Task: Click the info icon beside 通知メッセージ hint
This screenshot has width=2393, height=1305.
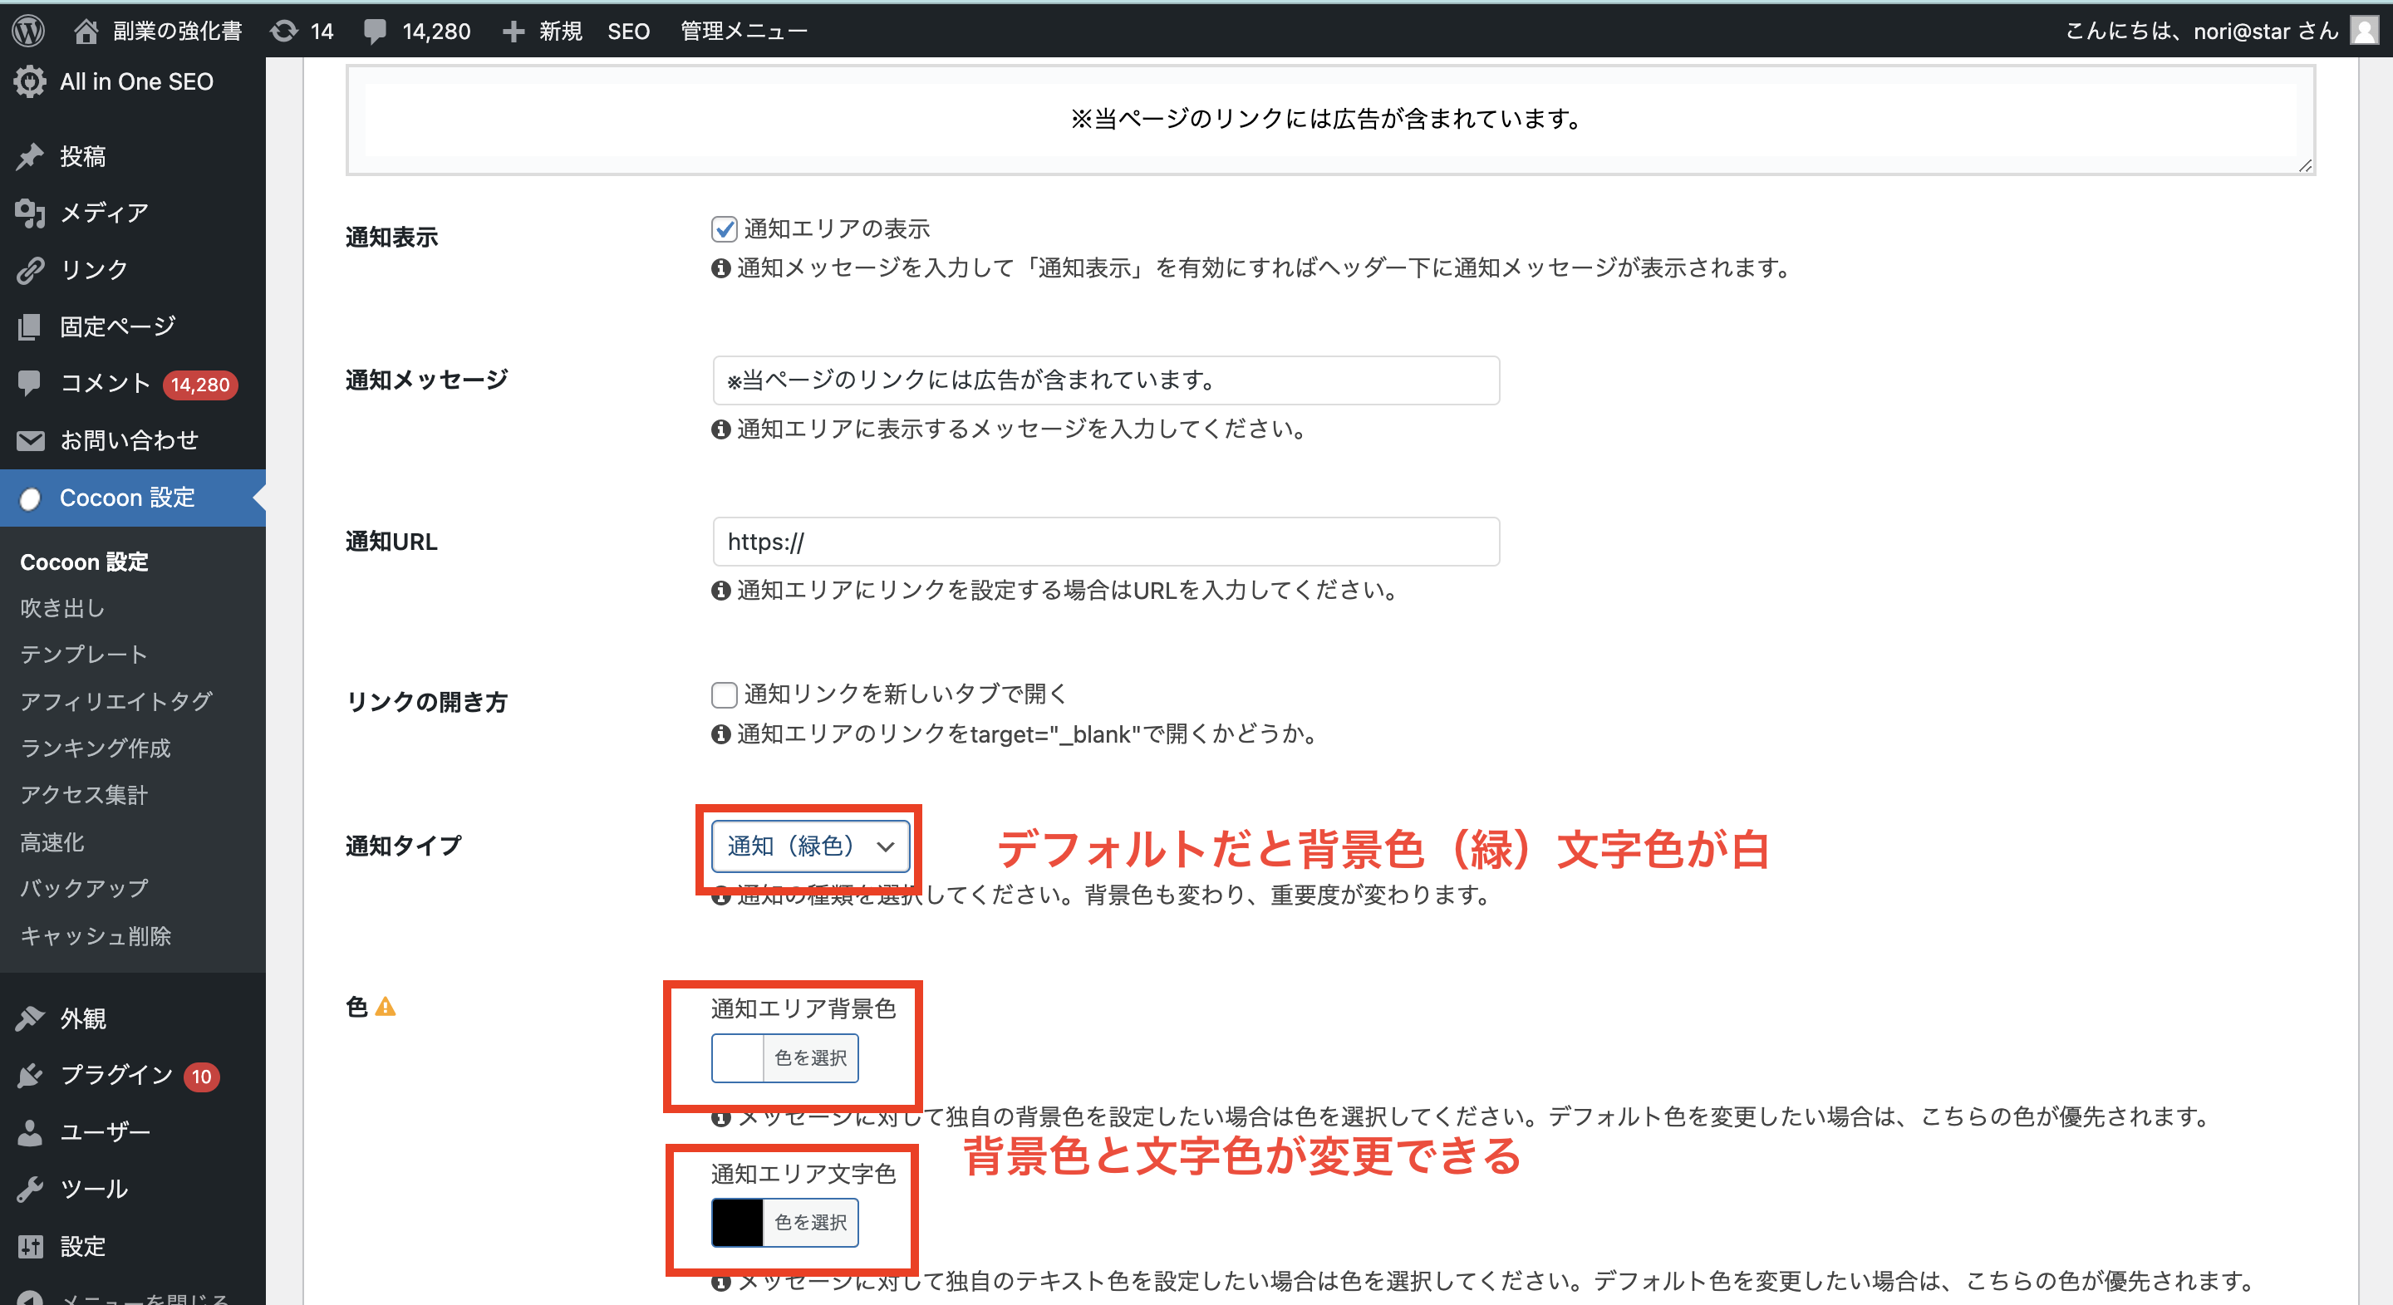Action: (x=721, y=429)
